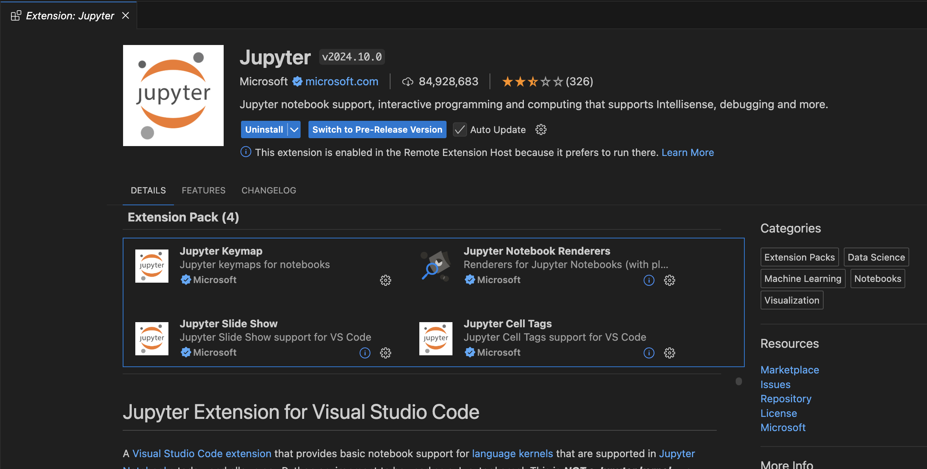Click the Visual Studio Code extension link

(202, 454)
